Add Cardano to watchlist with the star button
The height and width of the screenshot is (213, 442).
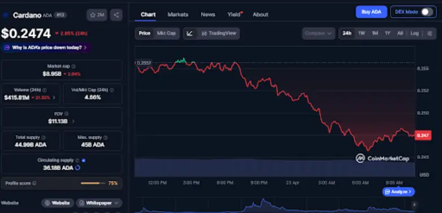click(x=97, y=15)
